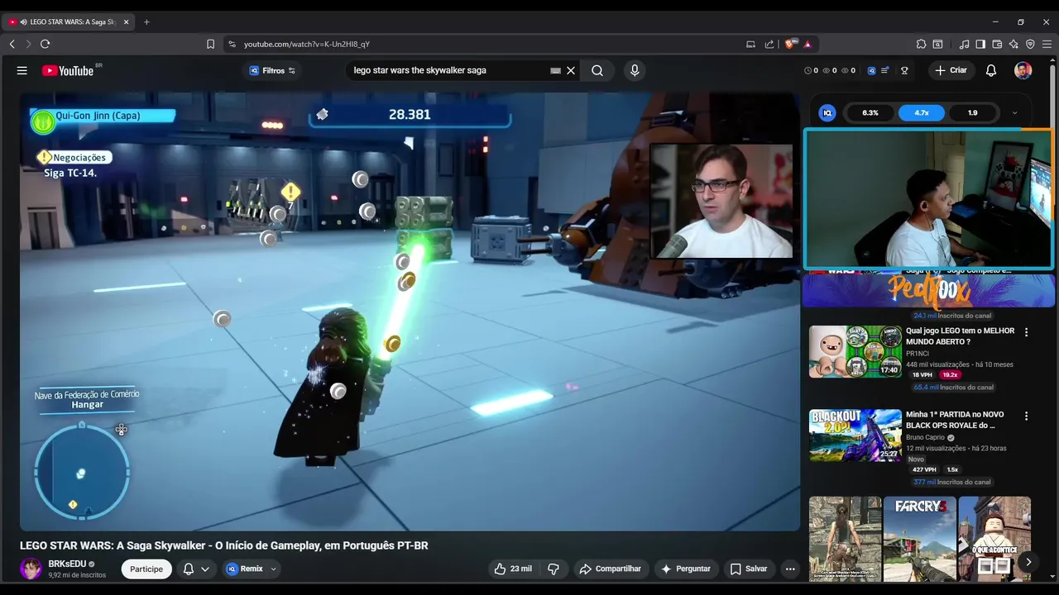This screenshot has height=595, width=1059.
Task: Share this page using the share icon
Action: pos(769,44)
